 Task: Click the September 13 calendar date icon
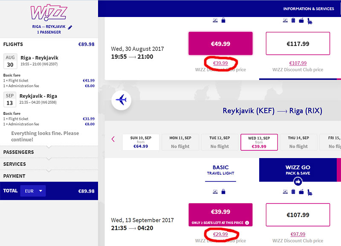tap(10, 99)
